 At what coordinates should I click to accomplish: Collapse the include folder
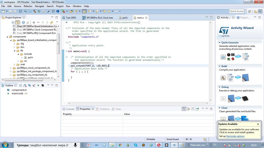coord(18,54)
